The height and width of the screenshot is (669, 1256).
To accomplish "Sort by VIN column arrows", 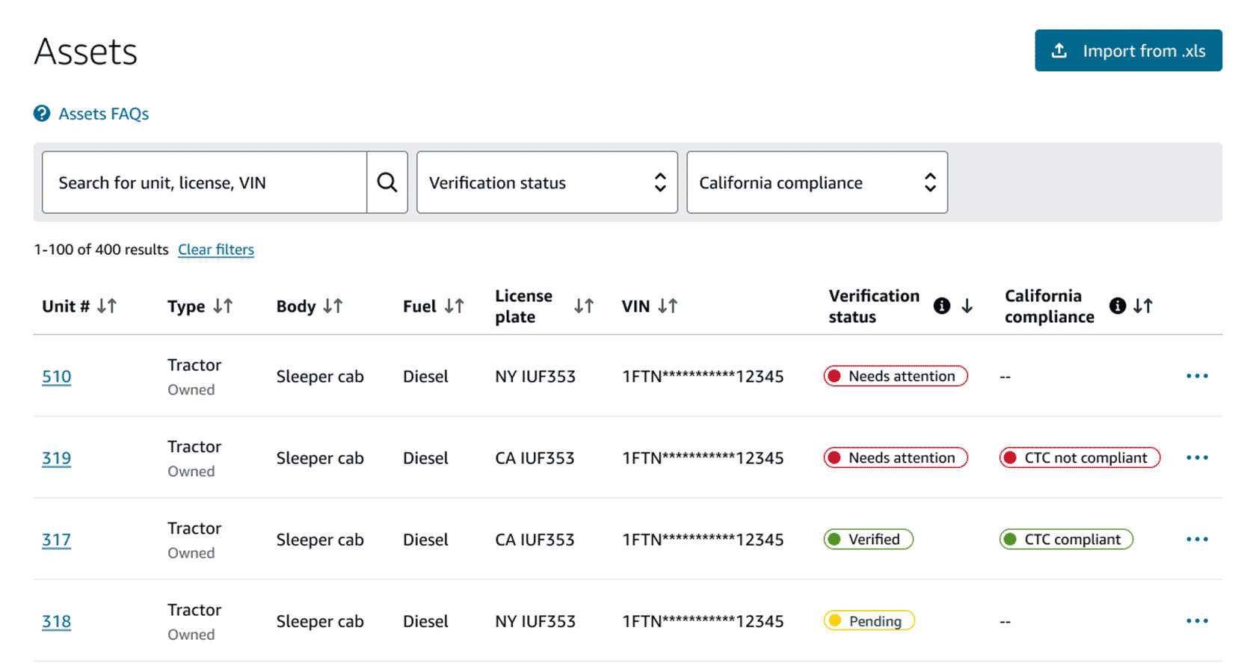I will 668,306.
